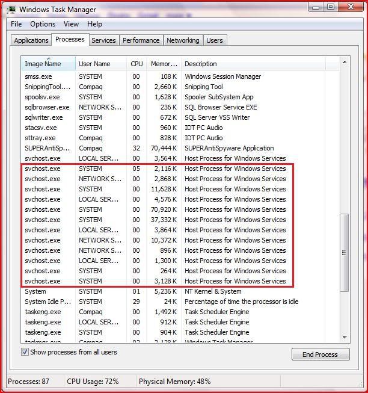Select svchost.exe using 11,628 K memory
This screenshot has width=368, height=393.
pyautogui.click(x=180, y=189)
